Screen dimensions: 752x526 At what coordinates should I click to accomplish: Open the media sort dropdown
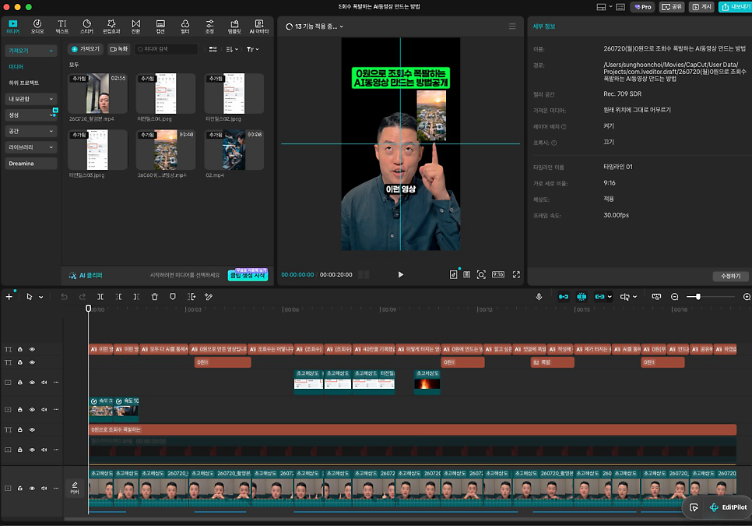[232, 49]
